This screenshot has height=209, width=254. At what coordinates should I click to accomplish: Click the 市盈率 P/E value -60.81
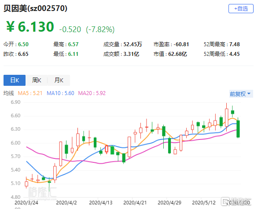pyautogui.click(x=181, y=44)
